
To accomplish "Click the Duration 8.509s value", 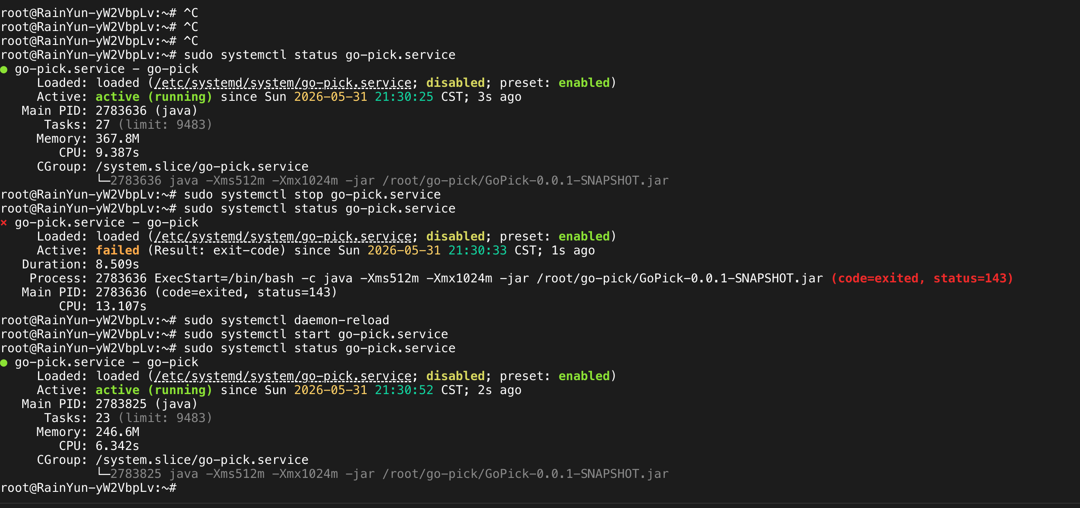I will 117,264.
